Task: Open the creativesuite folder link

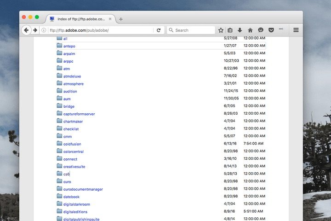Action: click(74, 167)
